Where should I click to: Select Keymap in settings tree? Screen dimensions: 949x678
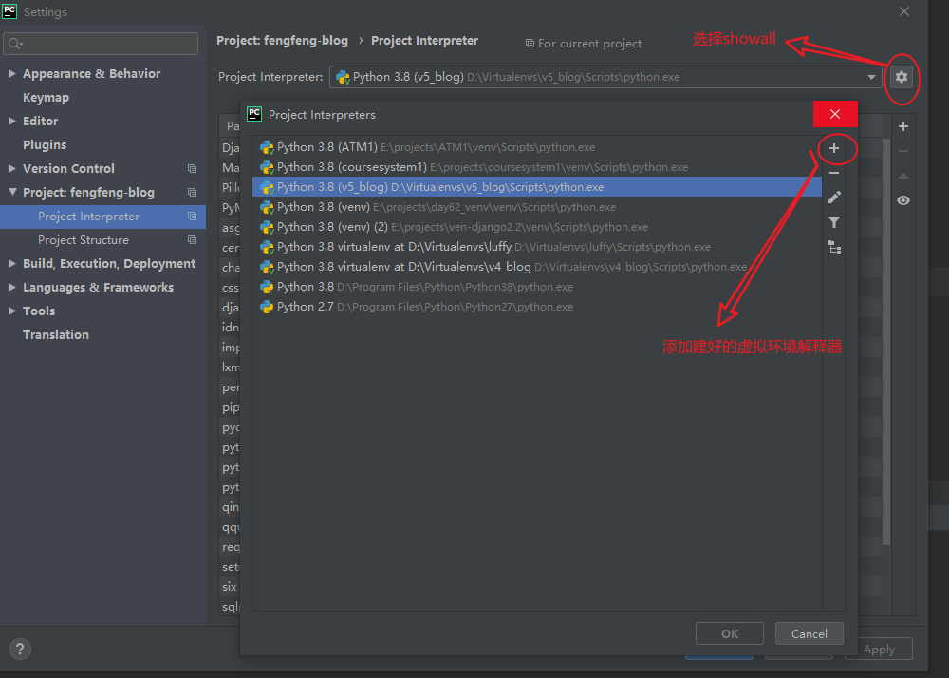46,98
